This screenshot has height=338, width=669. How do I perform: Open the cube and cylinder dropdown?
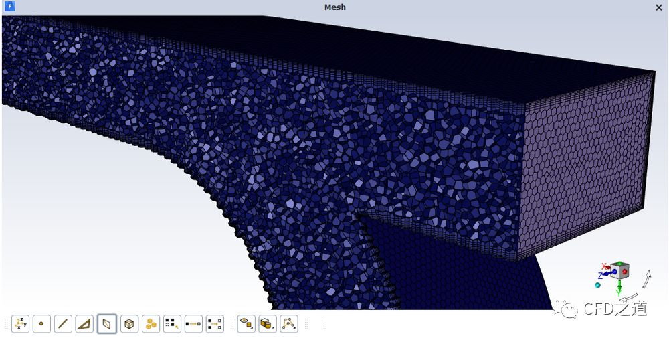268,324
